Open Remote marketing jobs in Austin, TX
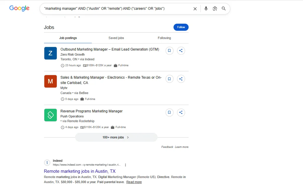 pyautogui.click(x=80, y=171)
